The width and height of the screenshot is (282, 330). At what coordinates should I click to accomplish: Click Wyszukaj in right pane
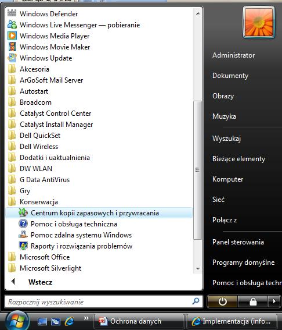click(226, 139)
